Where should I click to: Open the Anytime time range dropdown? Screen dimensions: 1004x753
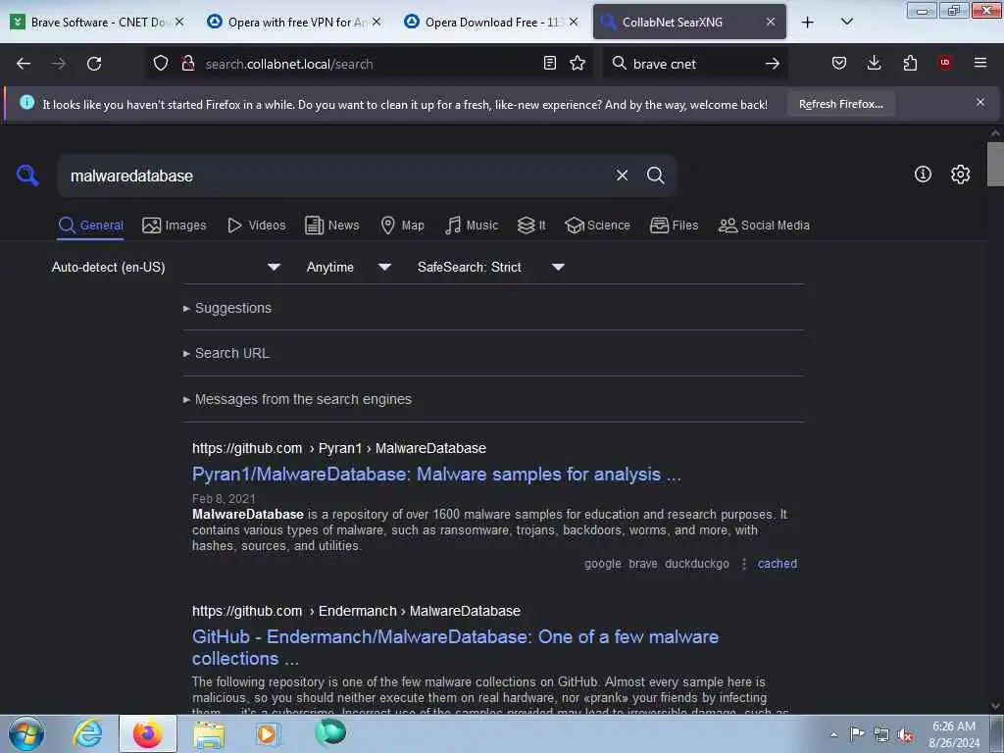[x=349, y=267]
